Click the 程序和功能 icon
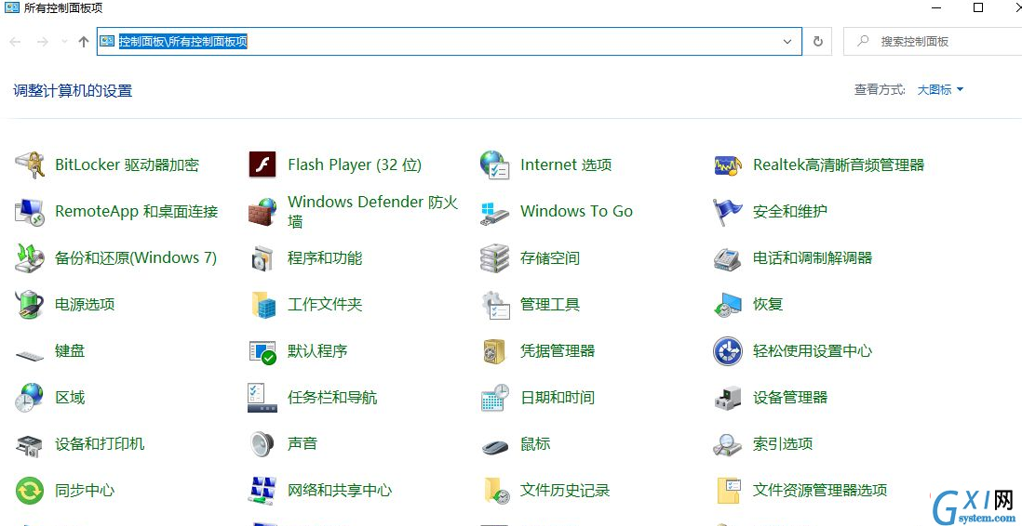 click(x=262, y=258)
